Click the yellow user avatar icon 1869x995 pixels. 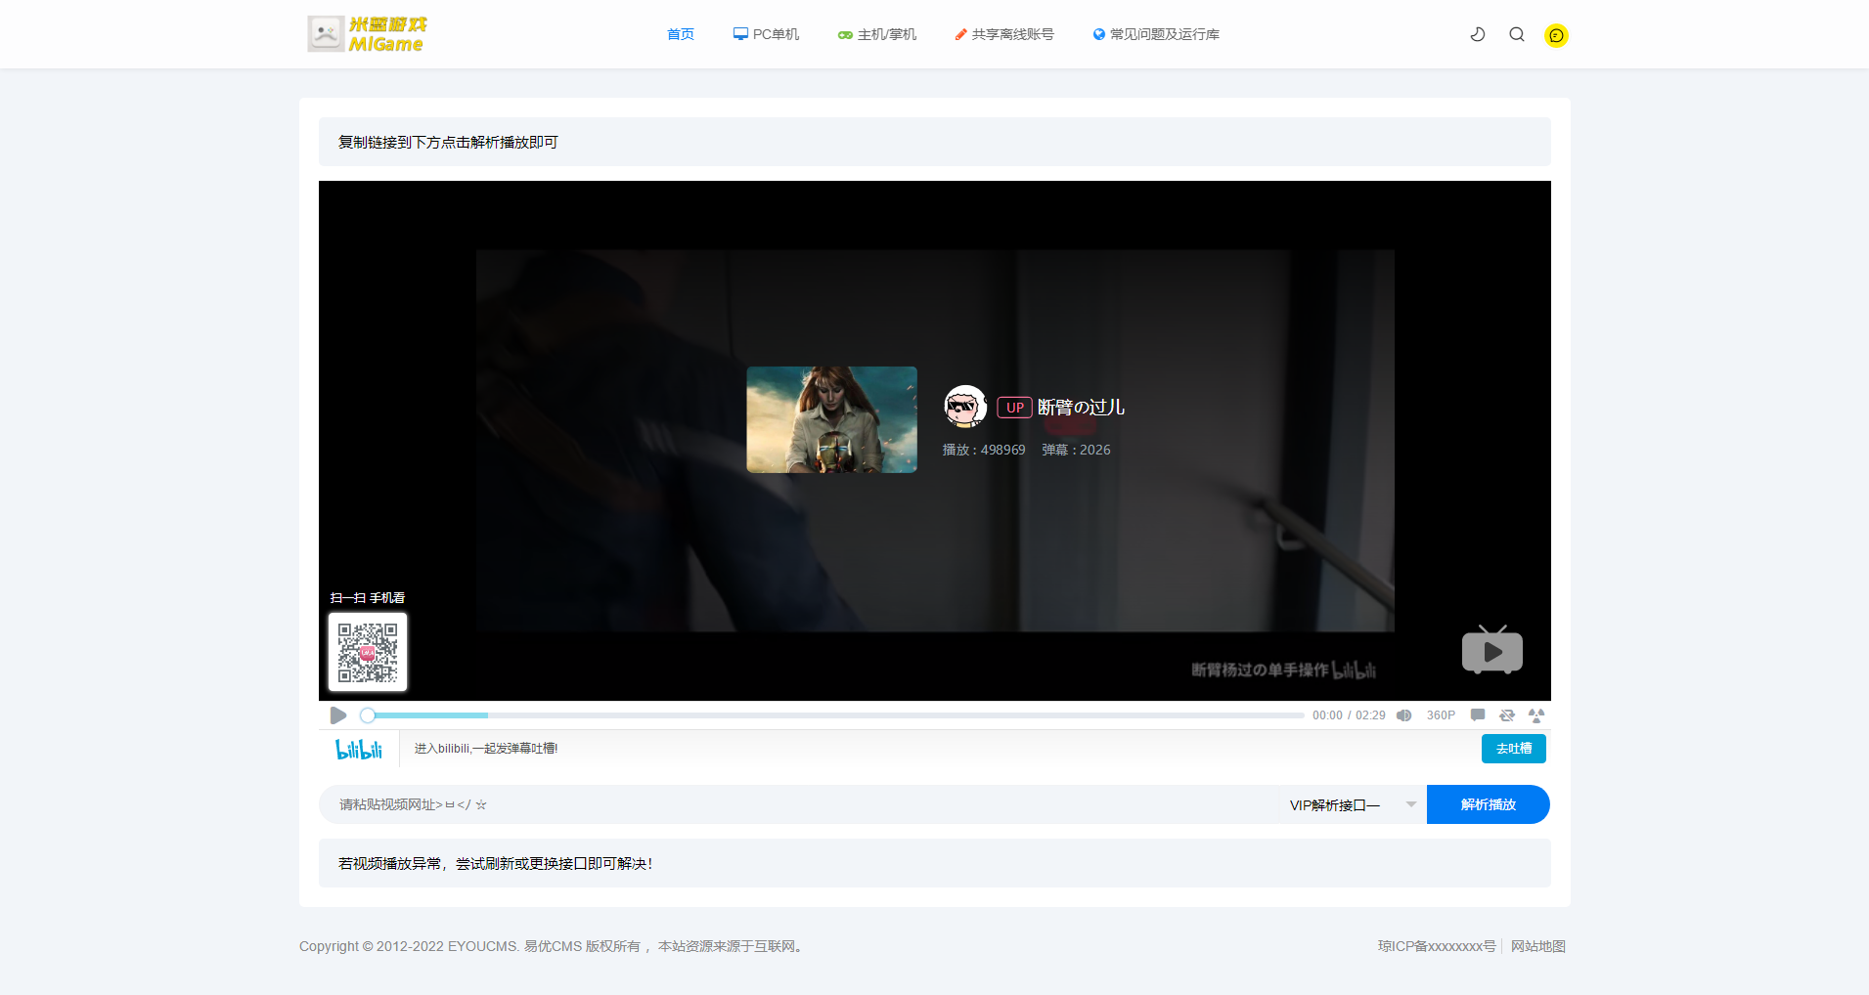coord(1556,35)
